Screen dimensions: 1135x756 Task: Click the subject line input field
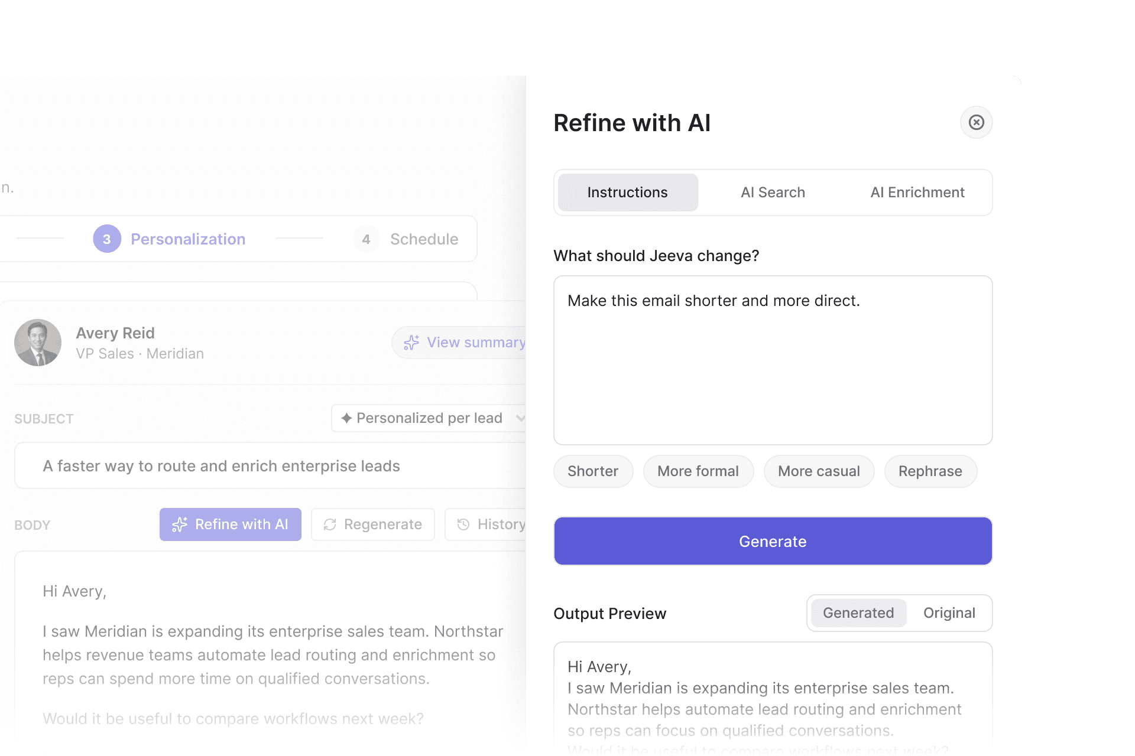pos(270,466)
